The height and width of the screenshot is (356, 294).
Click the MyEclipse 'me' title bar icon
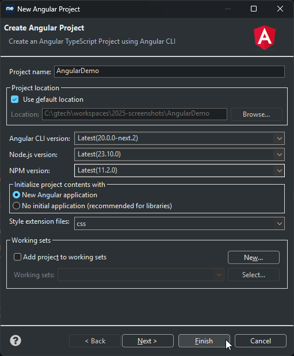click(10, 9)
